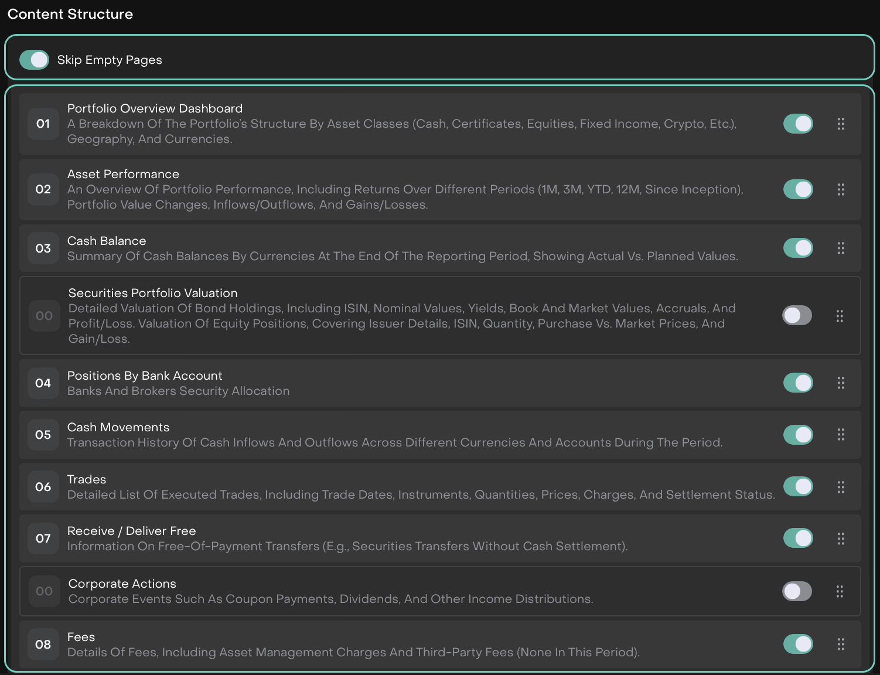Screen dimensions: 880x675
Task: Click drag handle for Securities Portfolio Valuation
Action: (x=840, y=316)
